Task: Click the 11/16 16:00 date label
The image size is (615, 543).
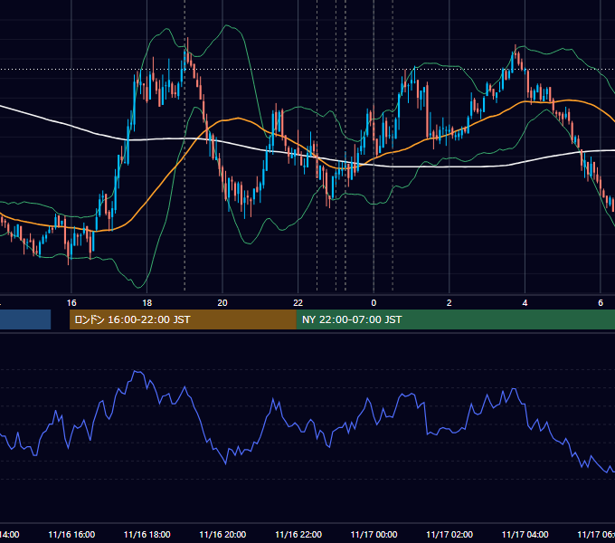Action: pyautogui.click(x=71, y=535)
